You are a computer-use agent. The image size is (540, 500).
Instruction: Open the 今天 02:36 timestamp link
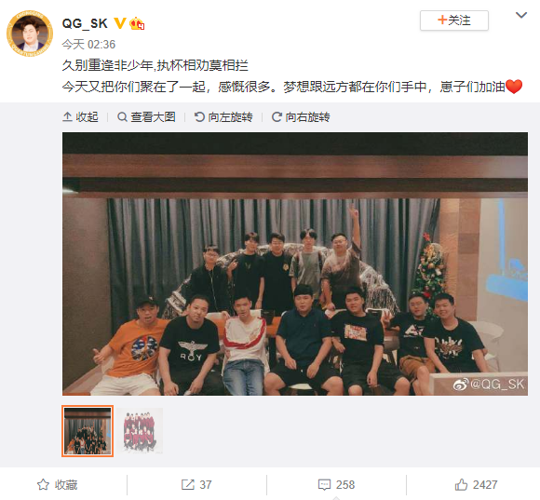click(x=88, y=45)
